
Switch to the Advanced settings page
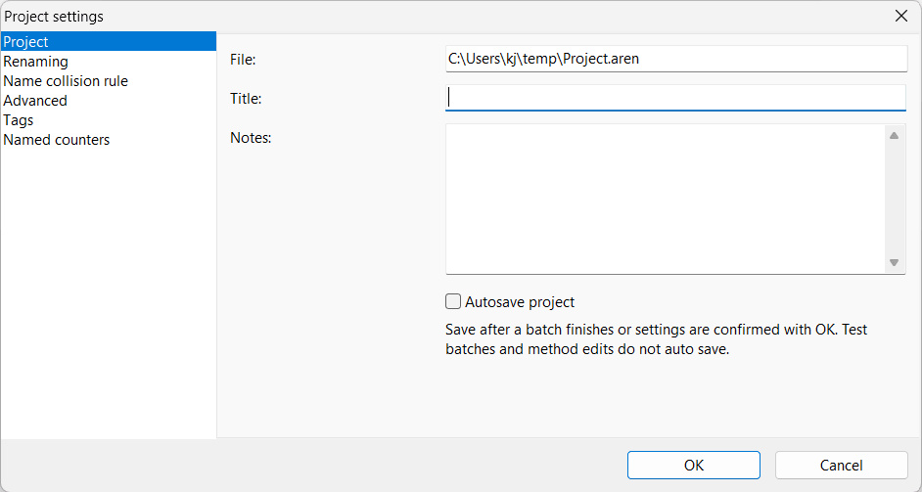point(109,101)
